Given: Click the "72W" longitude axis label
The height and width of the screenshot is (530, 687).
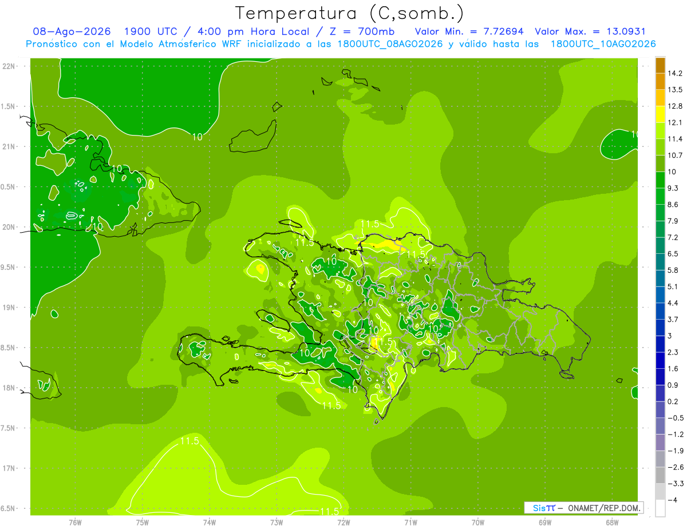Looking at the screenshot, I should 343,522.
